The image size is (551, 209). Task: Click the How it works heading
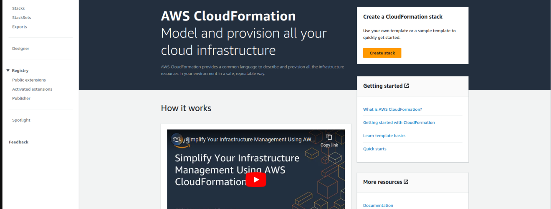click(186, 108)
